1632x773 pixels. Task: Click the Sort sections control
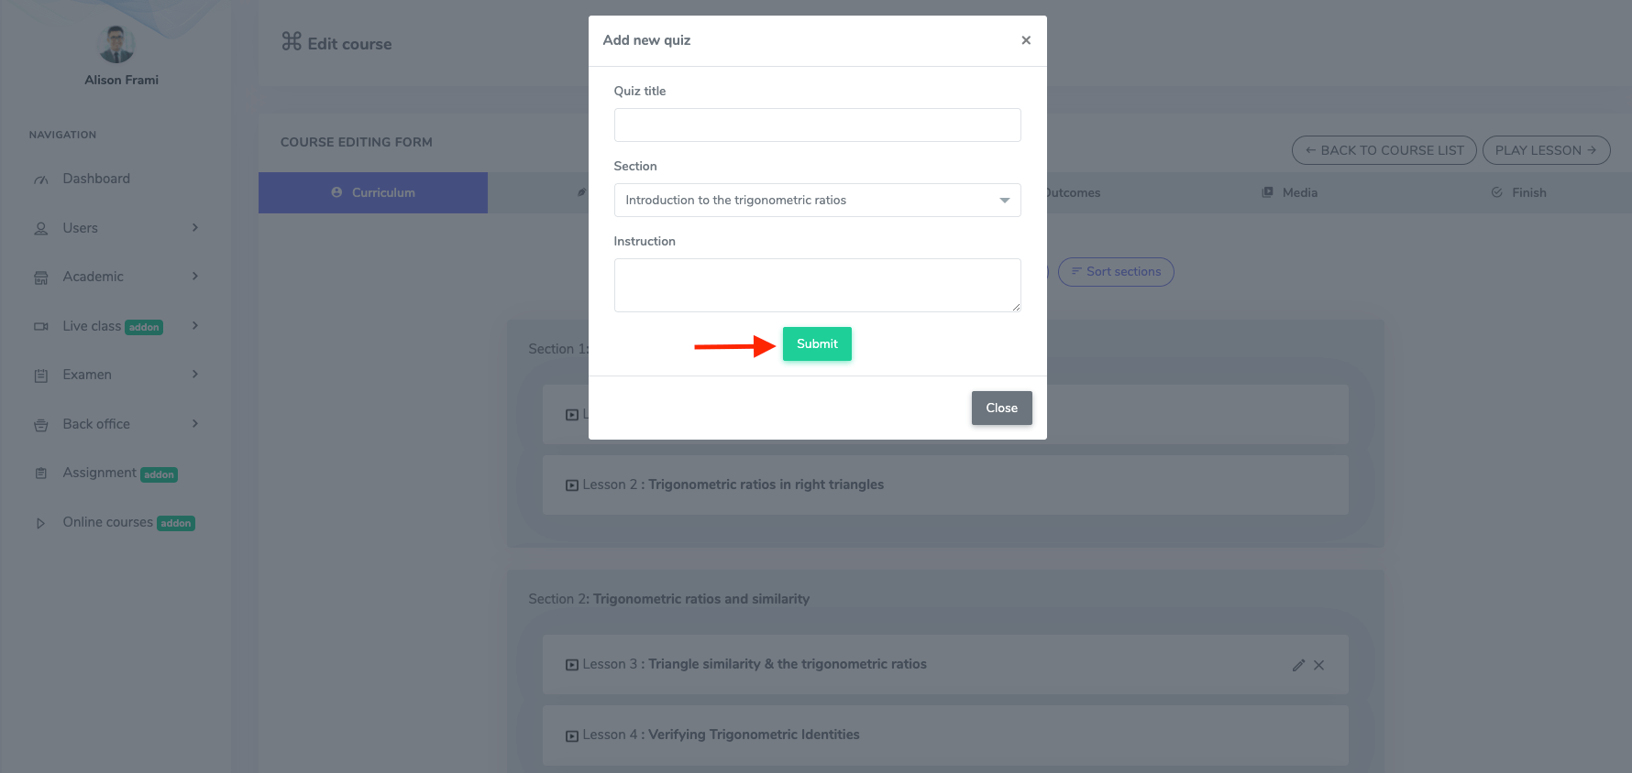point(1116,271)
